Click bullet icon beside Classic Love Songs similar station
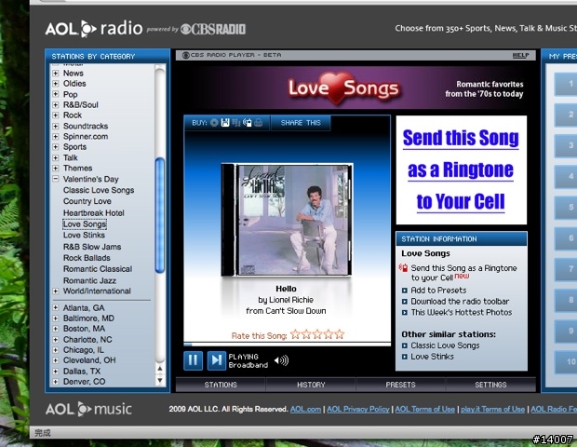This screenshot has width=577, height=447. pyautogui.click(x=405, y=345)
